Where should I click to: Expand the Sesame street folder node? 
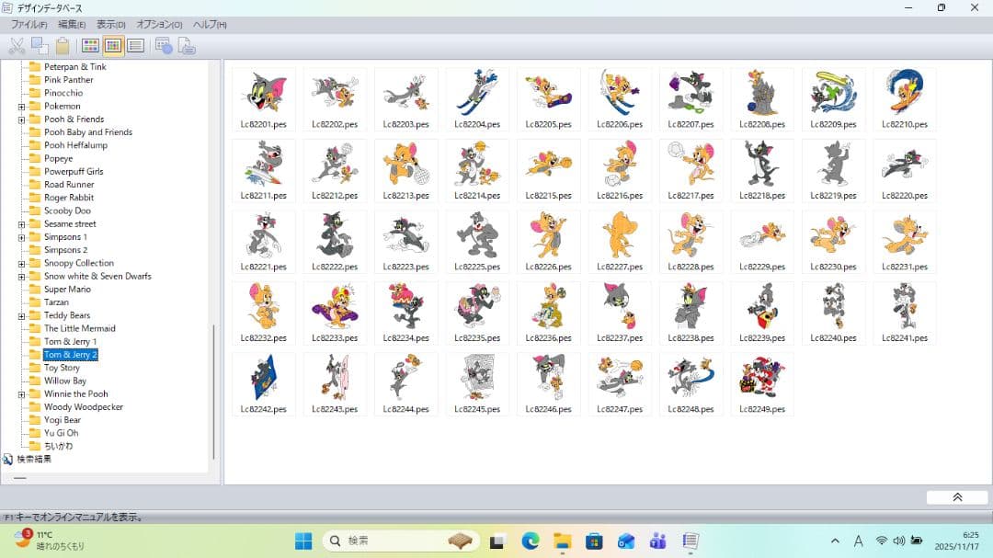coord(21,224)
